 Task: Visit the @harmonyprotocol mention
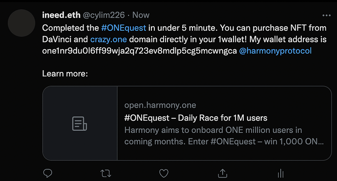coord(275,51)
